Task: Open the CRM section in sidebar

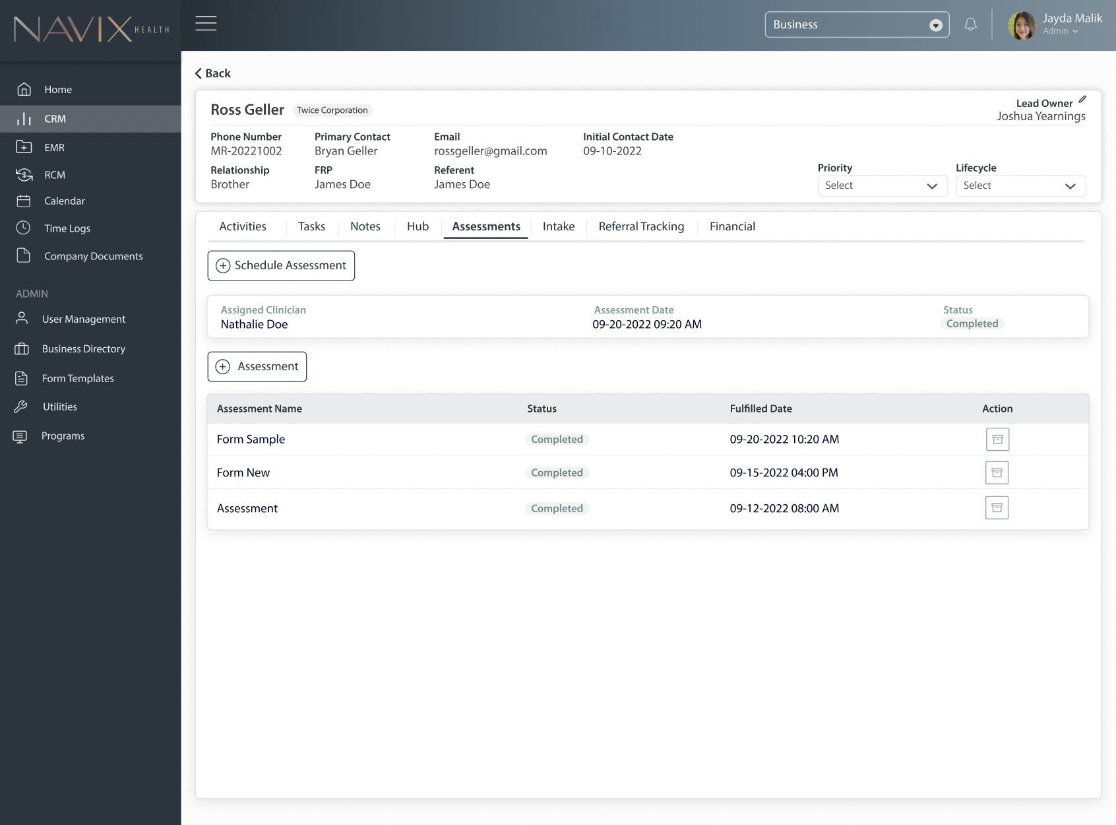Action: [55, 119]
